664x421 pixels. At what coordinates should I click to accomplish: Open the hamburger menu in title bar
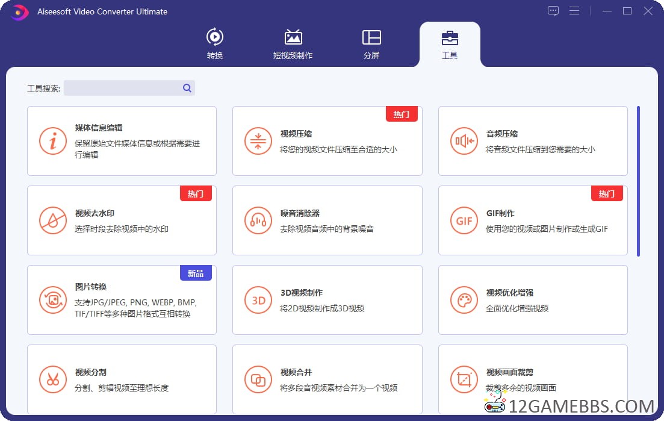[x=574, y=11]
